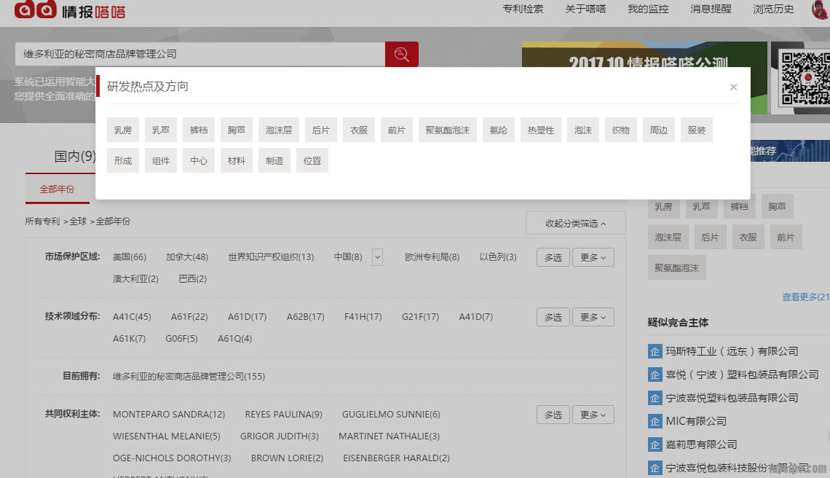Click the red search magnifier button
830x478 pixels.
pyautogui.click(x=401, y=54)
